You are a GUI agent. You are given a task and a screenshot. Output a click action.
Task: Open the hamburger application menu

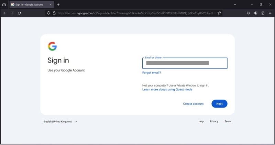270,13
